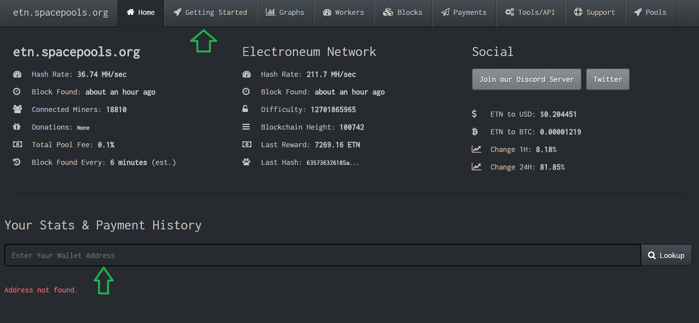Open the Blocks tab
Image resolution: width=699 pixels, height=323 pixels.
click(403, 13)
